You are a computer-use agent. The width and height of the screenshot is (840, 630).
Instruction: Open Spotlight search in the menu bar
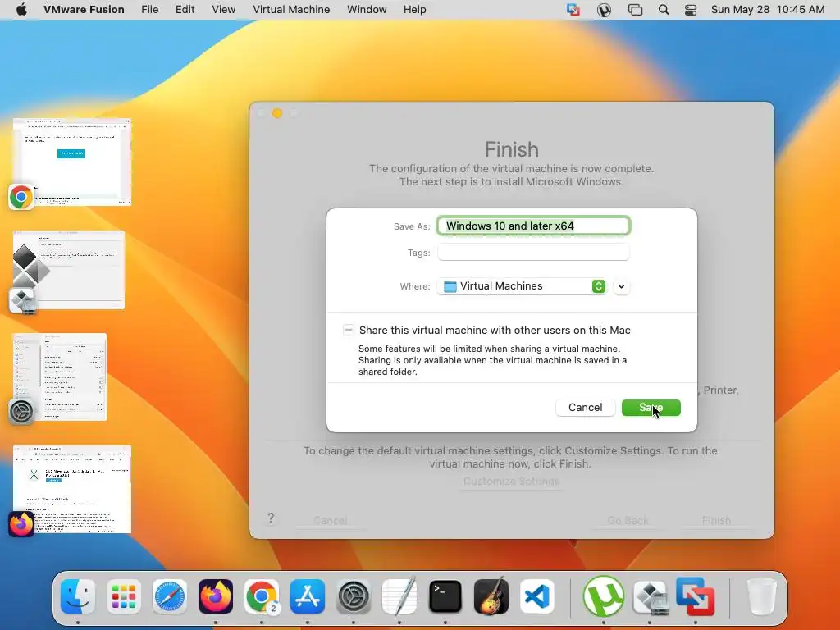[x=663, y=10]
